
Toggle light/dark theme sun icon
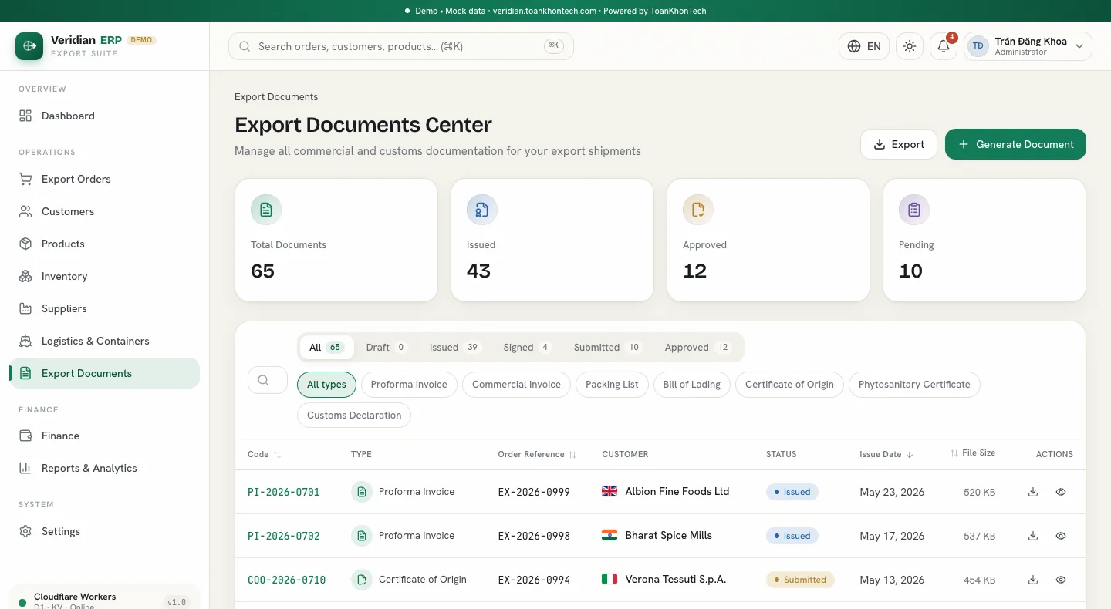pos(910,46)
